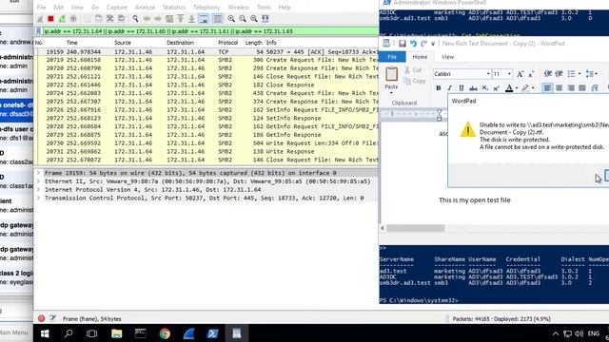Viewport: 609px width, 342px height.
Task: Expand the Transmission Control Protocol row
Action: pyautogui.click(x=38, y=199)
